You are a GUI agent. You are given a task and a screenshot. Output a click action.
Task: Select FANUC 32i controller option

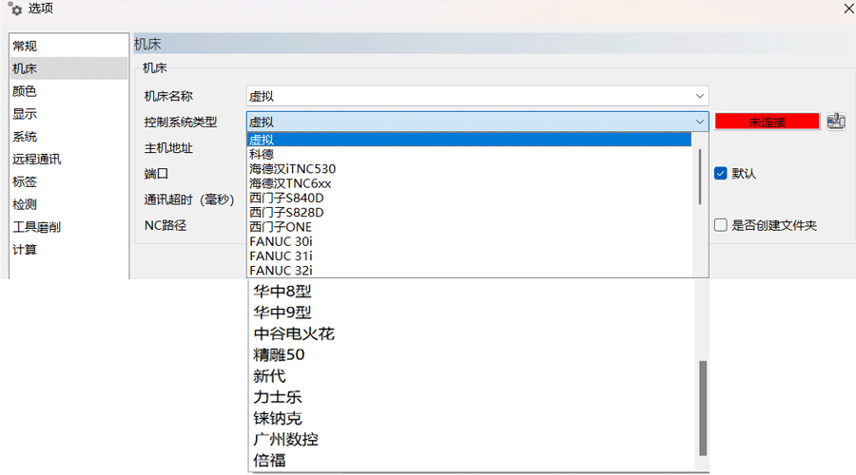[x=470, y=271]
